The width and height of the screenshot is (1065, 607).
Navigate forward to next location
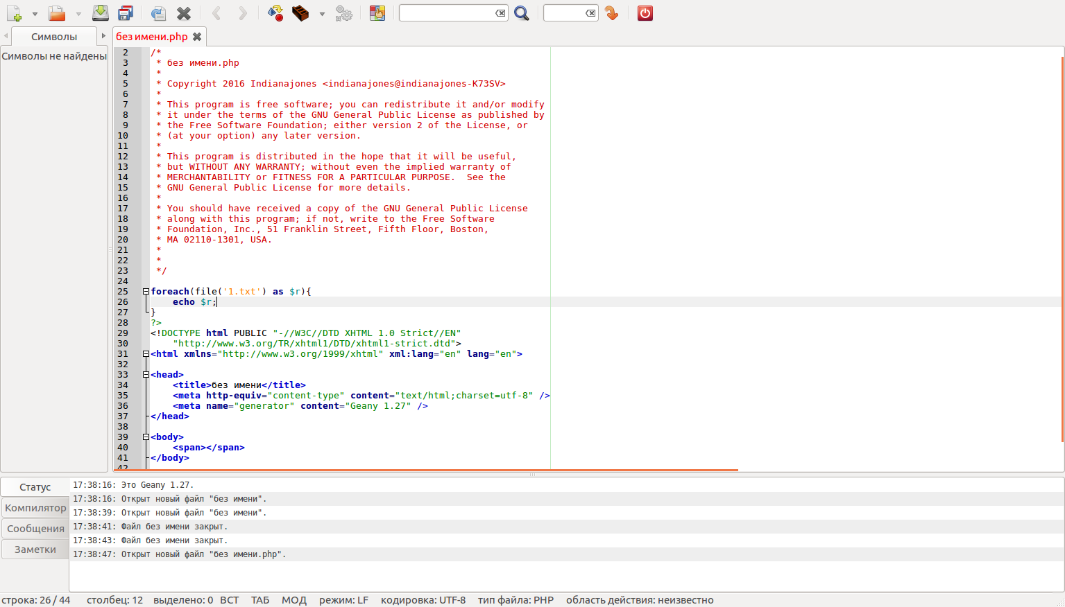point(243,13)
